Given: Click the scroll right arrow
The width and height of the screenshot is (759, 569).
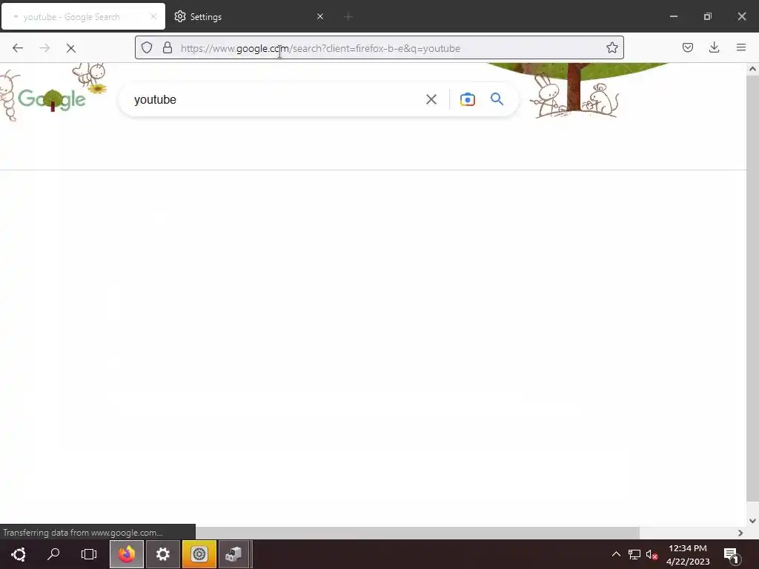Looking at the screenshot, I should (x=740, y=533).
